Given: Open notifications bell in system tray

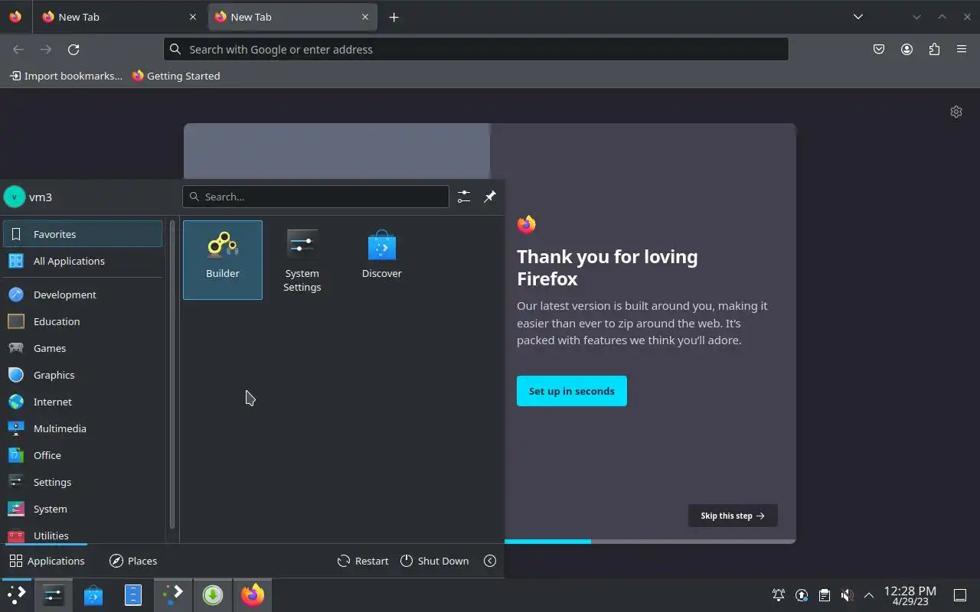Looking at the screenshot, I should 779,595.
